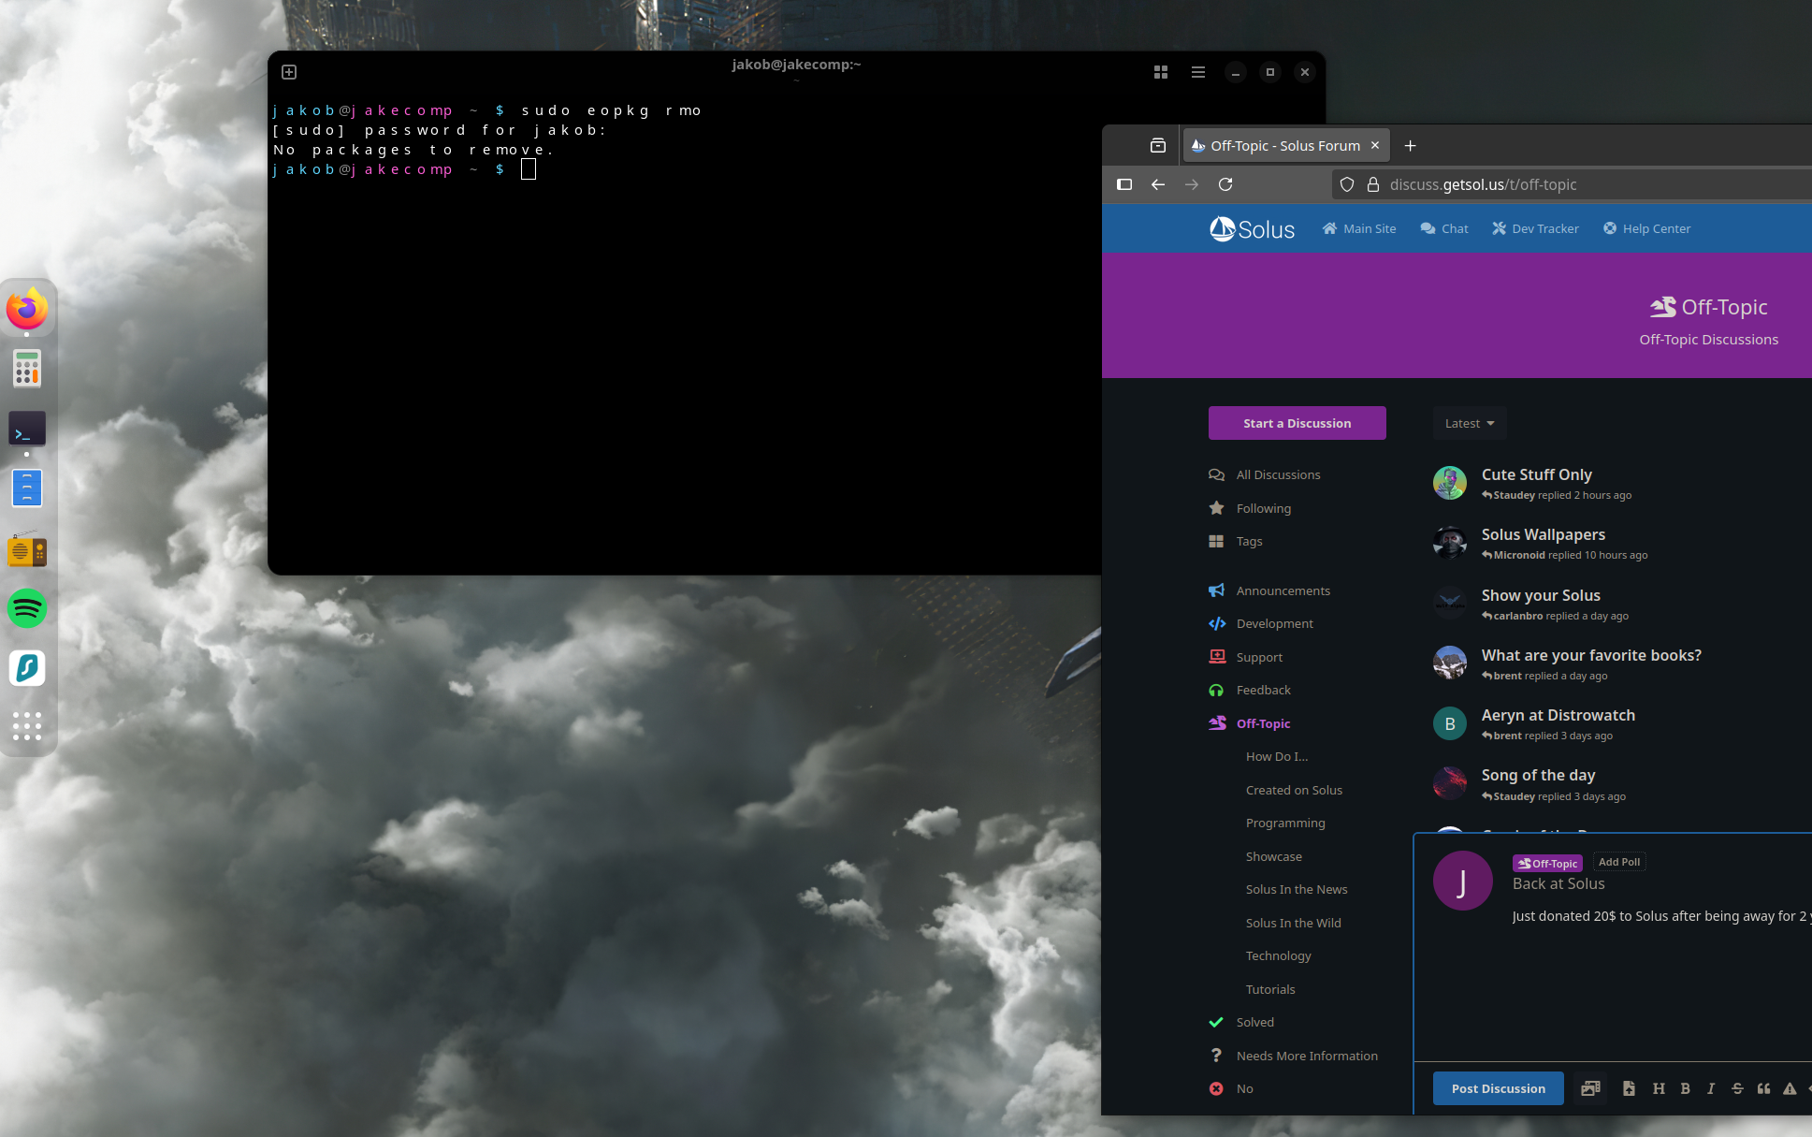Open the Announcements tag

(x=1269, y=590)
